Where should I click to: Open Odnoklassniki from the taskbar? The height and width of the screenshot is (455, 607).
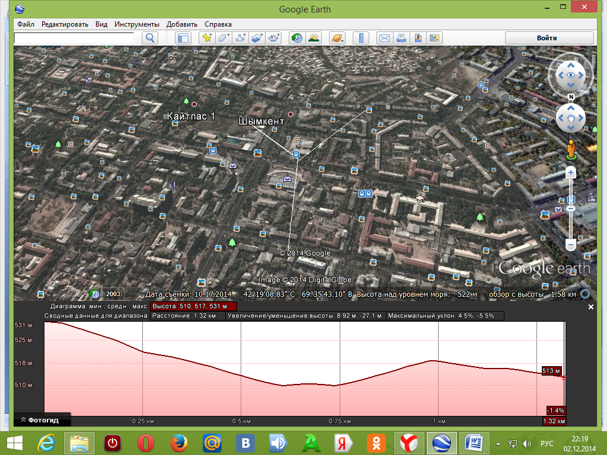point(376,443)
